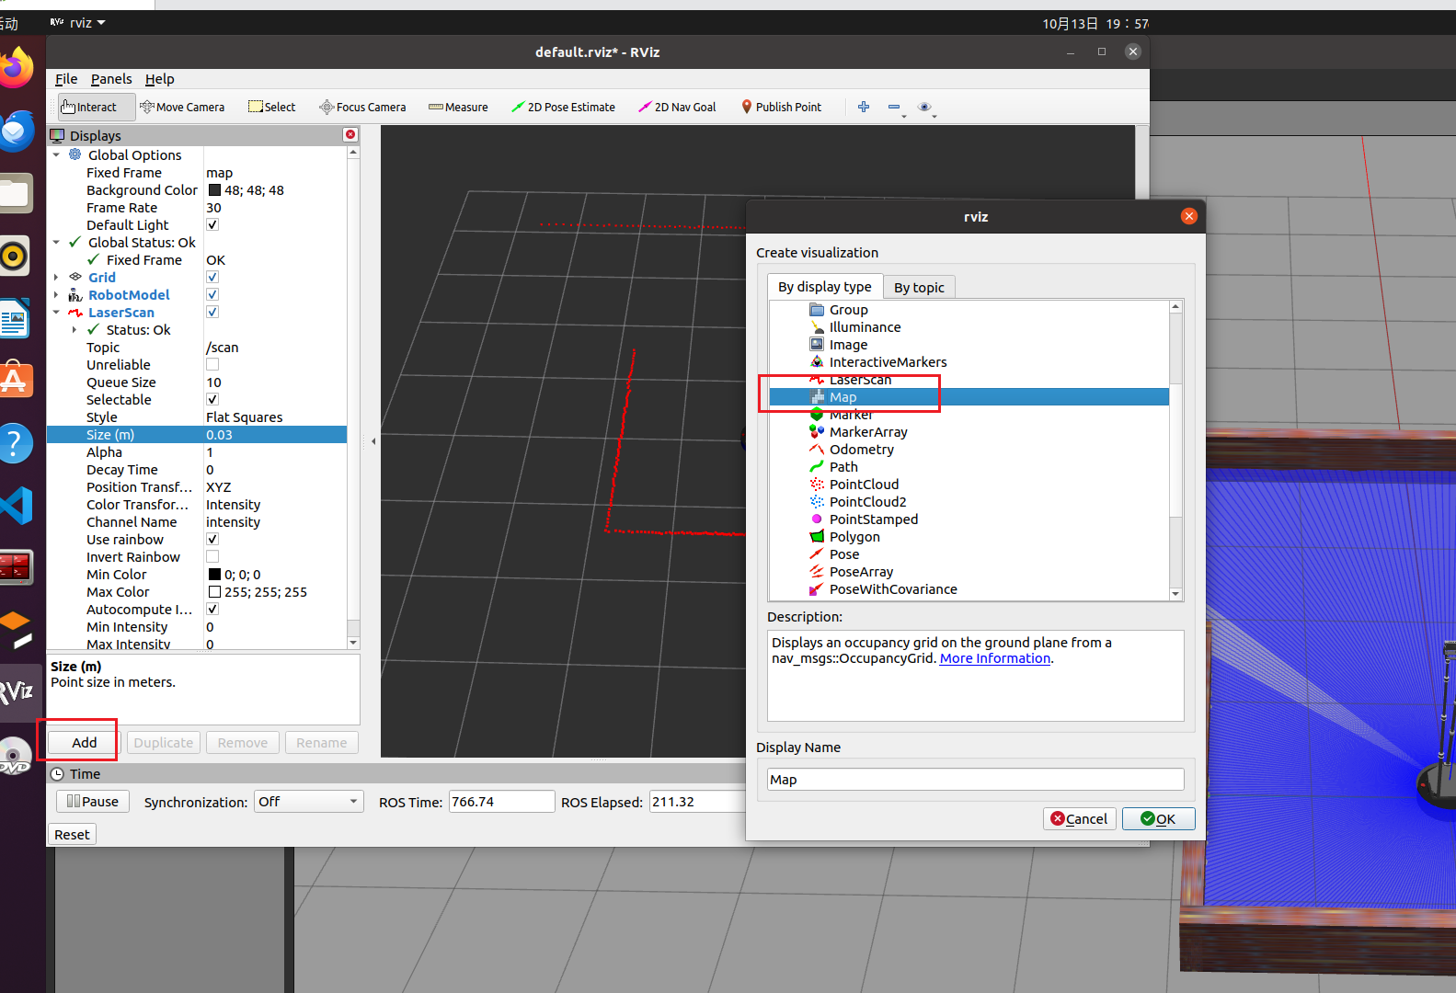Toggle the Autocompute Intensity checkbox
1456x993 pixels.
[x=212, y=610]
